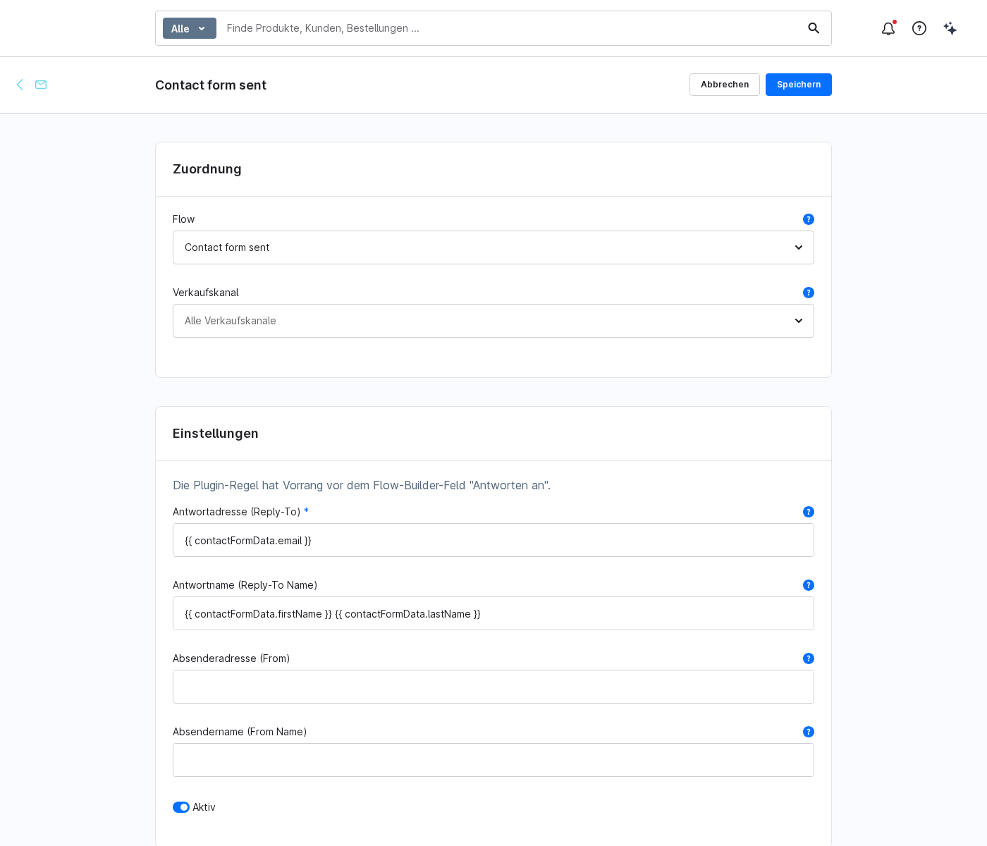Show help for Absendername (From Name)
Viewport: 987px width, 846px height.
[x=809, y=732]
